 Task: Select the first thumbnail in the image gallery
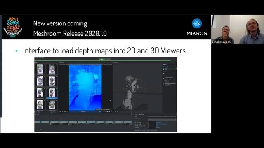[x=40, y=69]
